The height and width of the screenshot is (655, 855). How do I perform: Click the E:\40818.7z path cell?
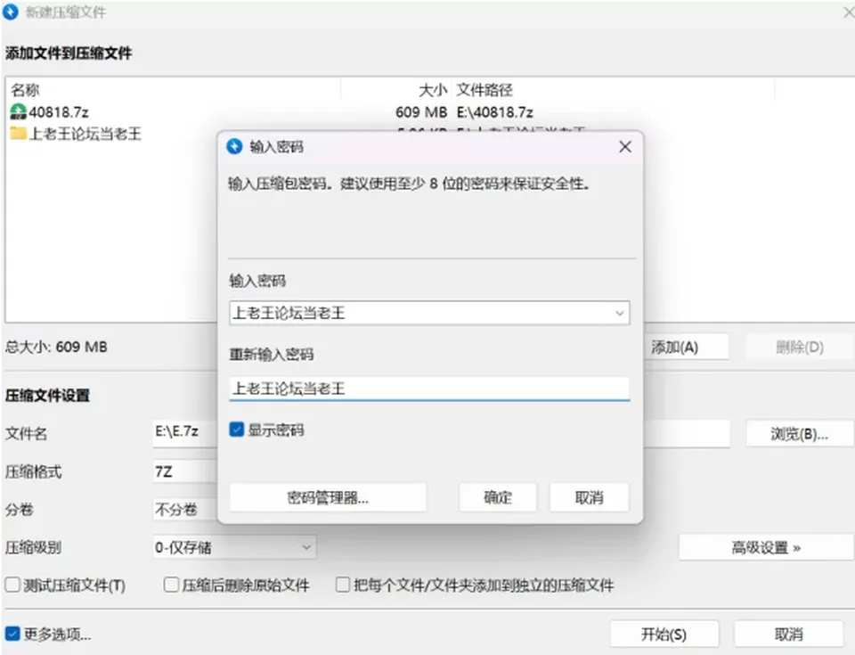[x=495, y=112]
